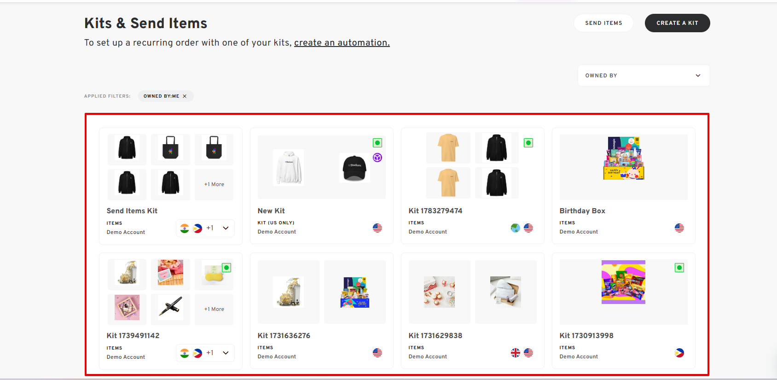The height and width of the screenshot is (380, 777).
Task: Click the US flag icon on Birthday Box
Action: [679, 228]
